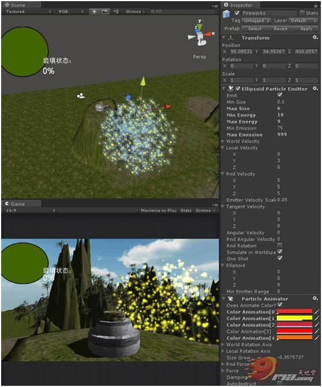The image size is (322, 387).
Task: Click the Scene search All field
Action: pos(182,12)
